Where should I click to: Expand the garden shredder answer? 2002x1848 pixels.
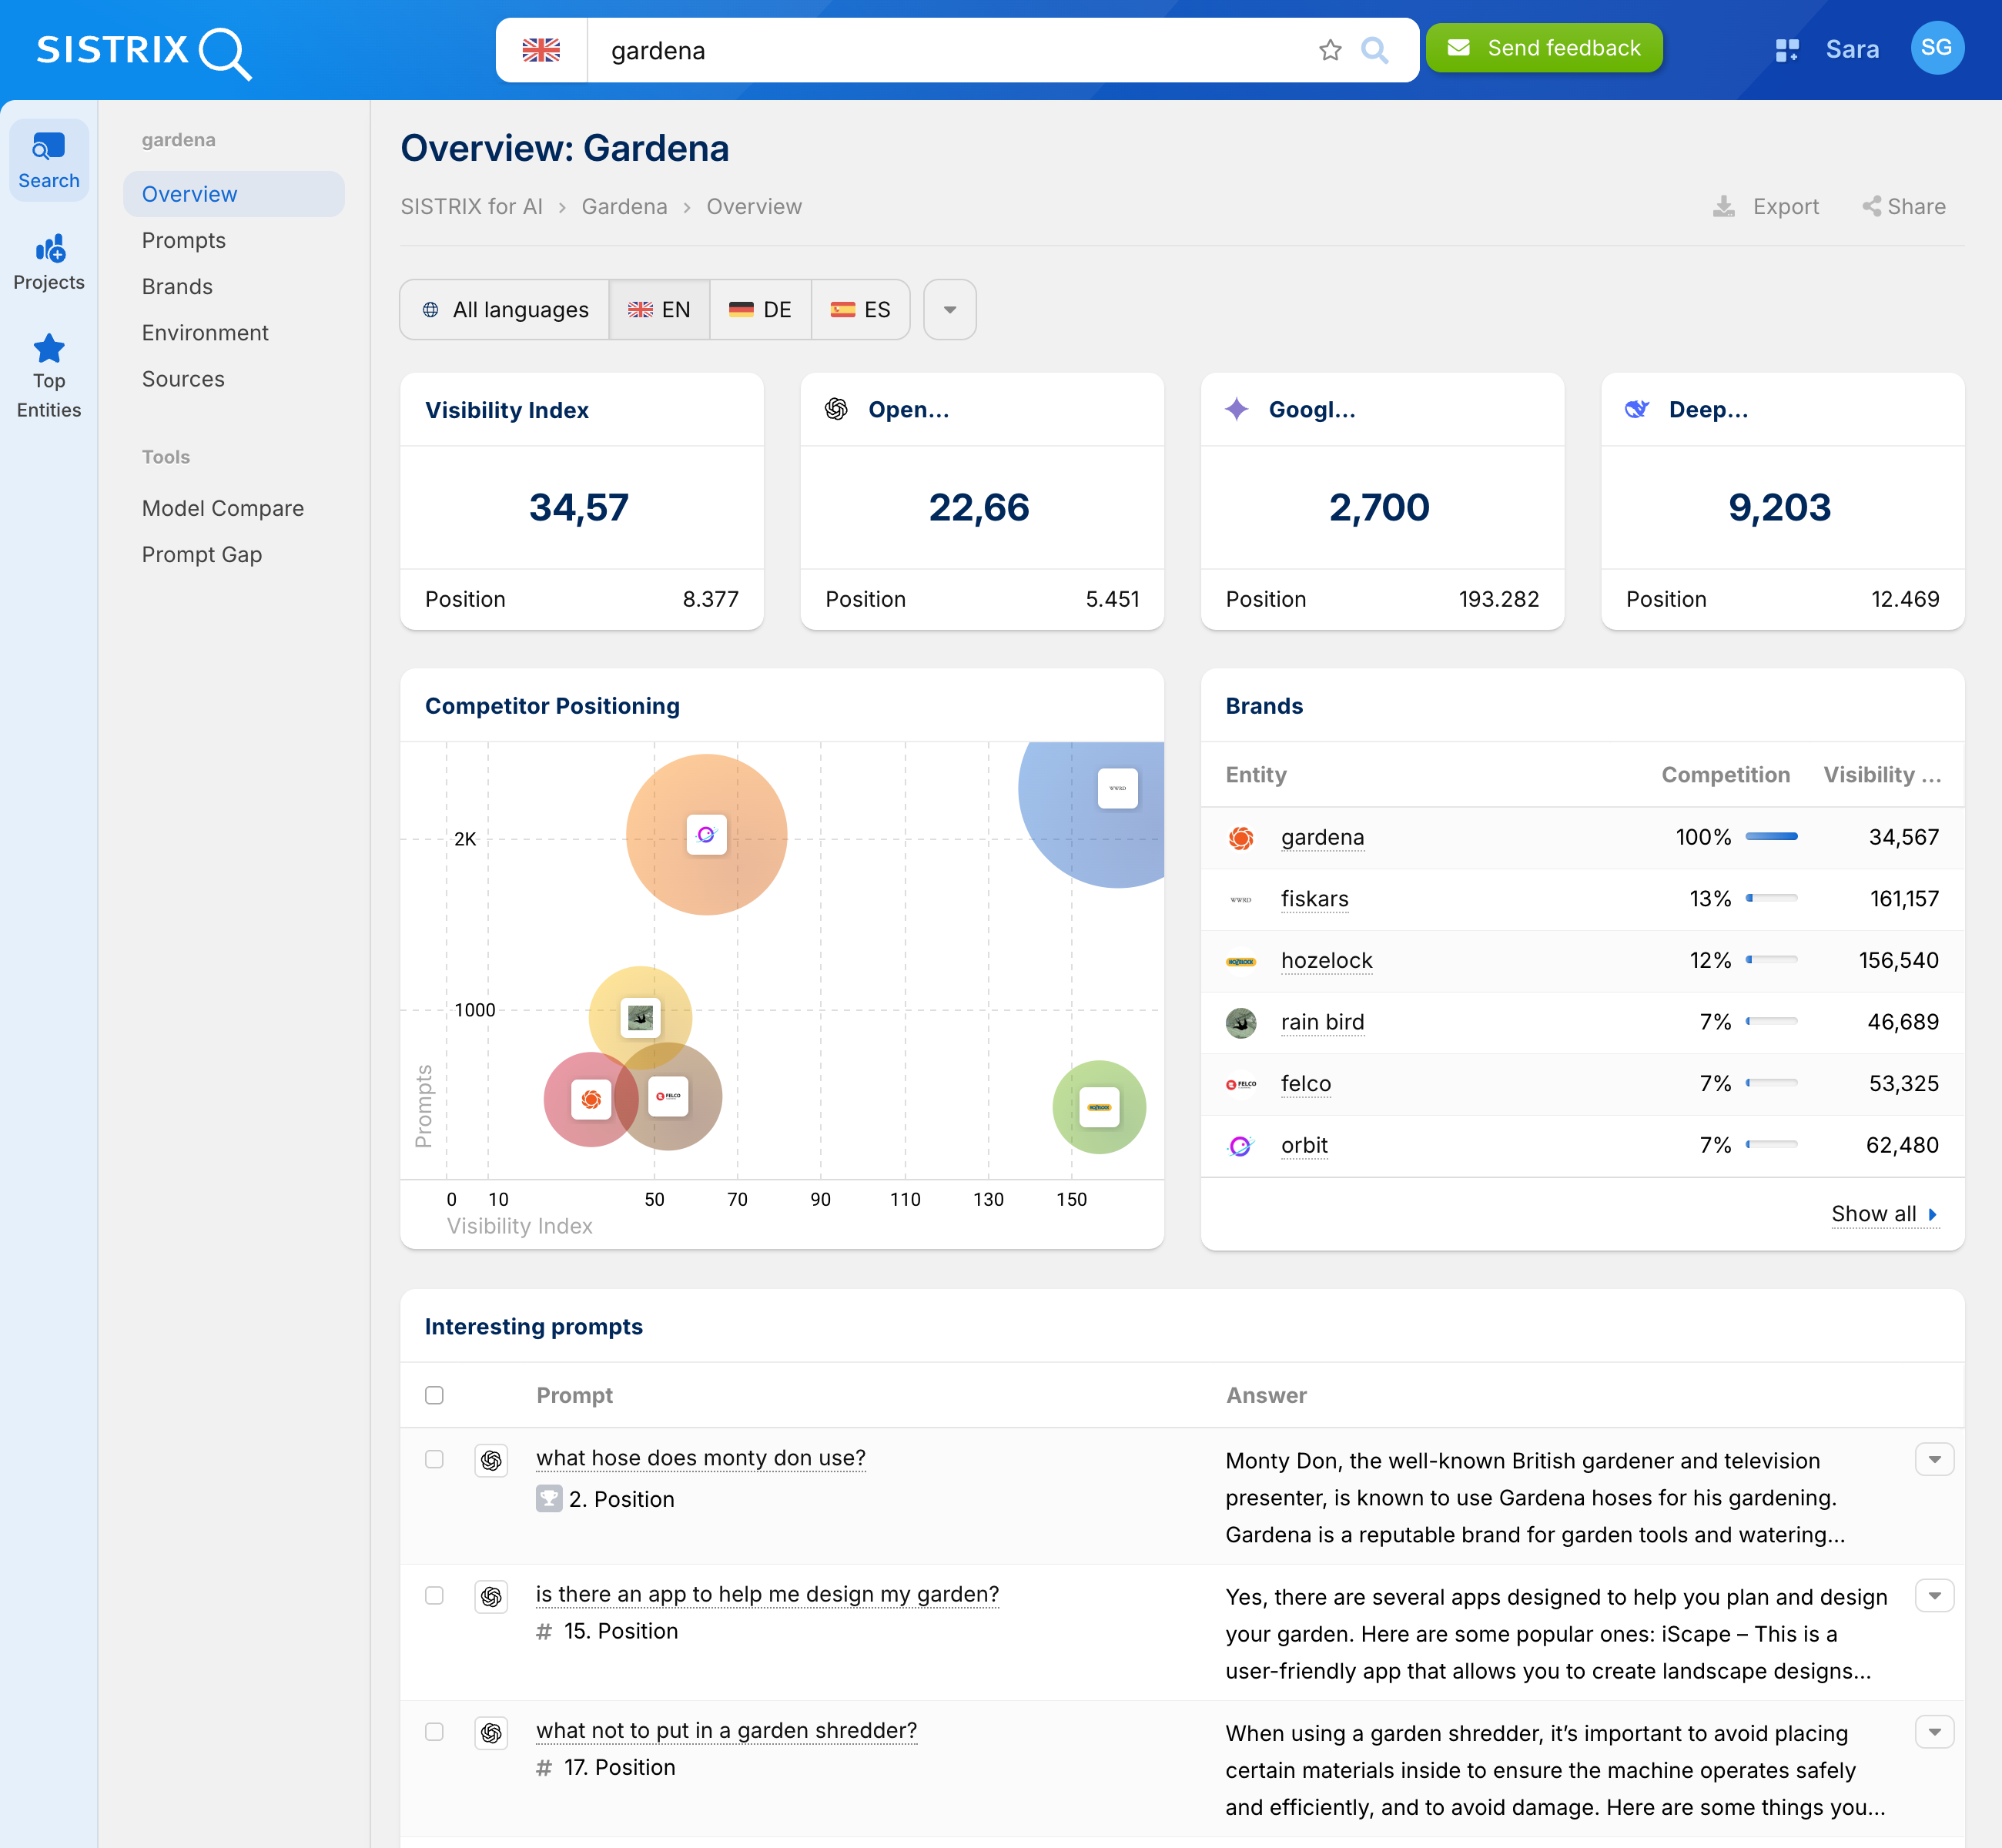pos(1934,1731)
